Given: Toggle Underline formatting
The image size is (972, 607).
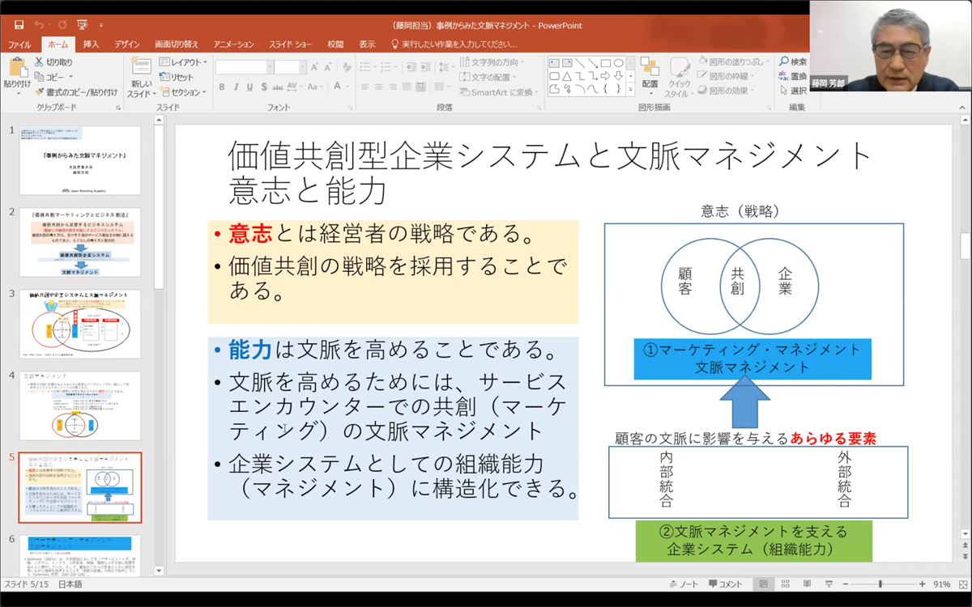Looking at the screenshot, I should point(249,87).
